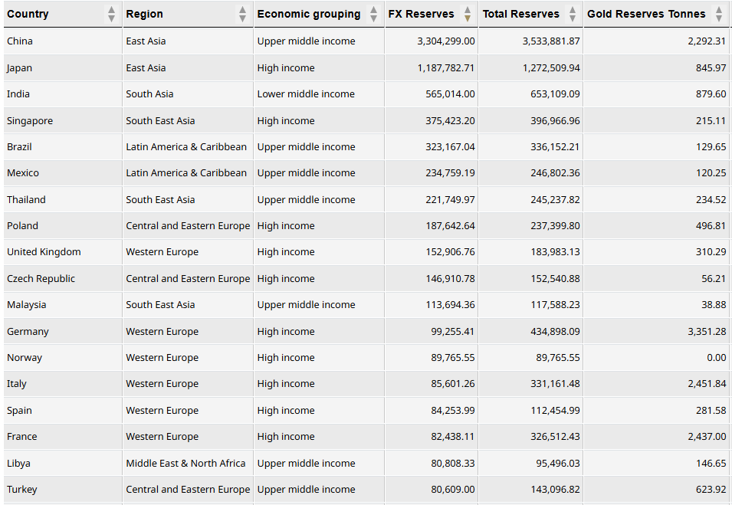Select the Japan country cell

63,67
